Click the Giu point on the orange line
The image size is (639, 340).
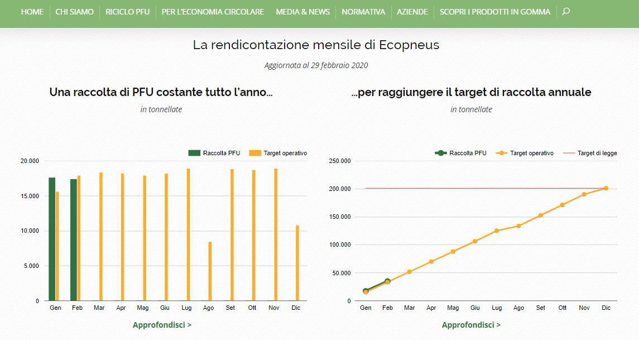point(475,241)
